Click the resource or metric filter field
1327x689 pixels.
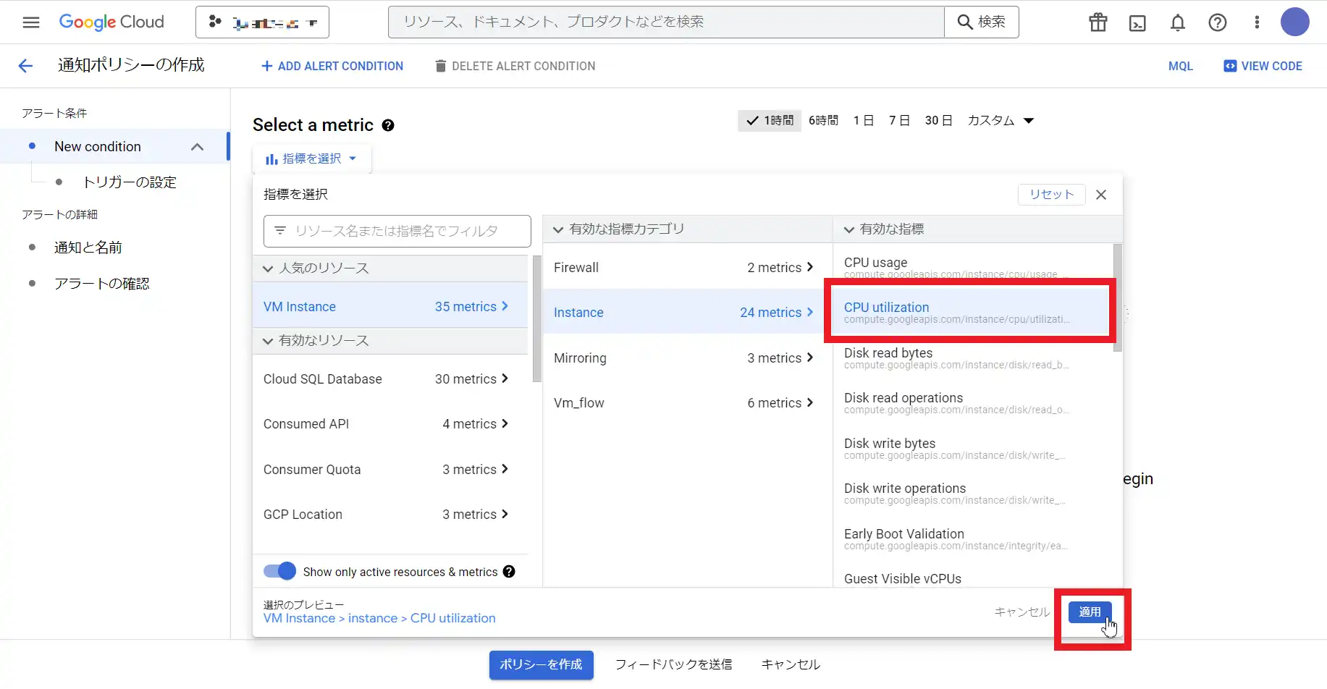(397, 231)
